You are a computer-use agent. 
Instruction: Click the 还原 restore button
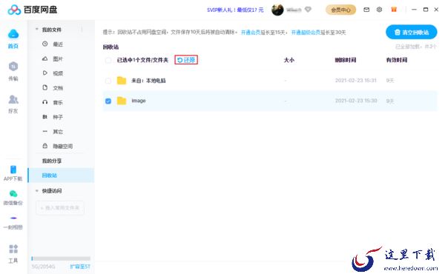coord(186,60)
